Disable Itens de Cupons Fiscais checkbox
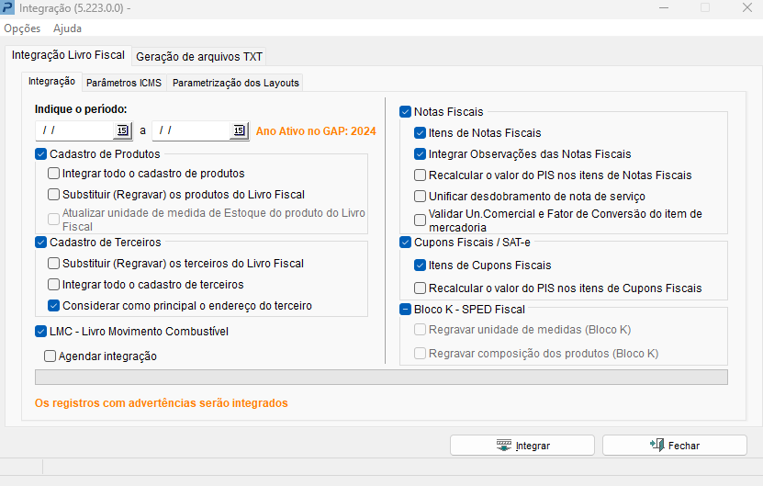Viewport: 763px width, 486px height. [x=421, y=266]
